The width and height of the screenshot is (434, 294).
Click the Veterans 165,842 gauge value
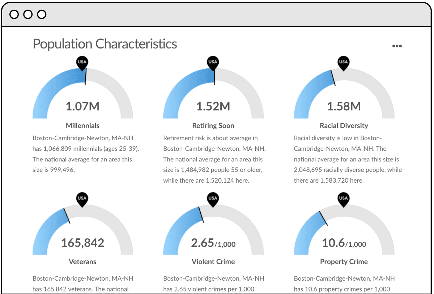click(82, 243)
